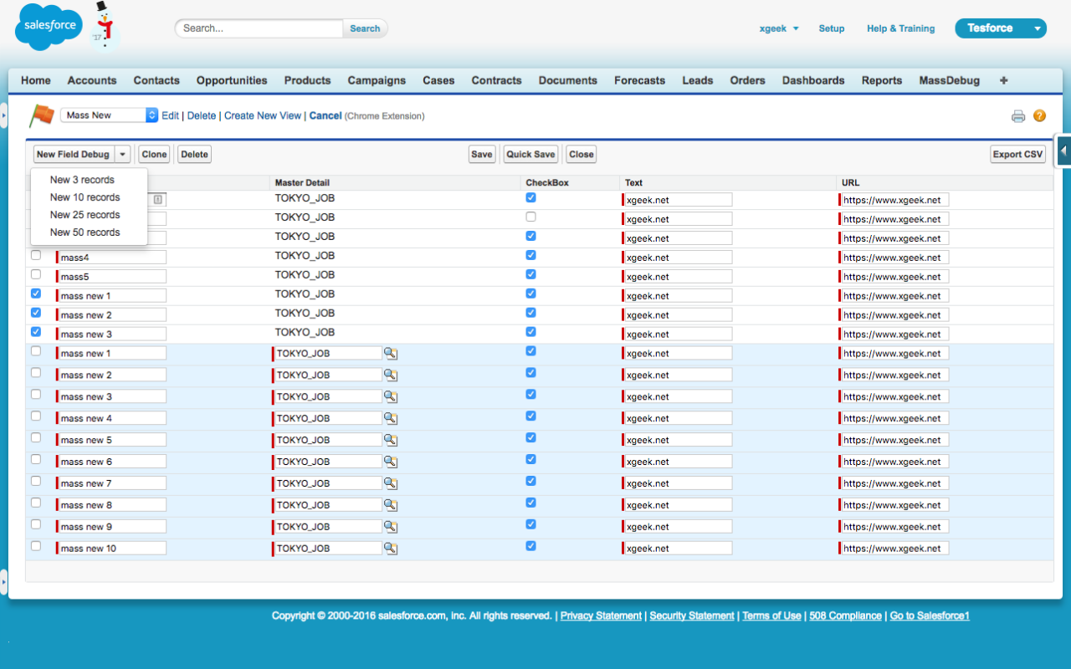Viewport: 1071px width, 669px height.
Task: Select row checkbox for mass new 10
Action: tap(36, 546)
